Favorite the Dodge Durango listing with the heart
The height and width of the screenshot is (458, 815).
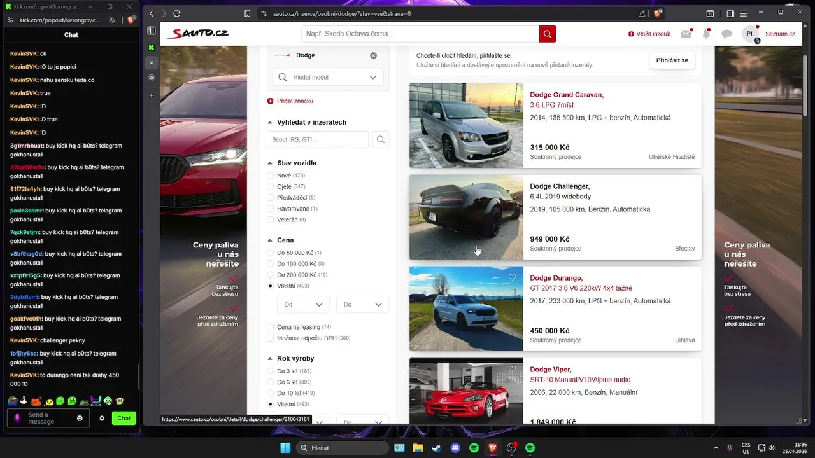513,277
